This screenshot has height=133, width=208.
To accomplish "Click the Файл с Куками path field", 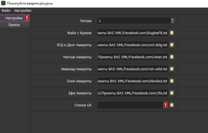I will point(133,33).
